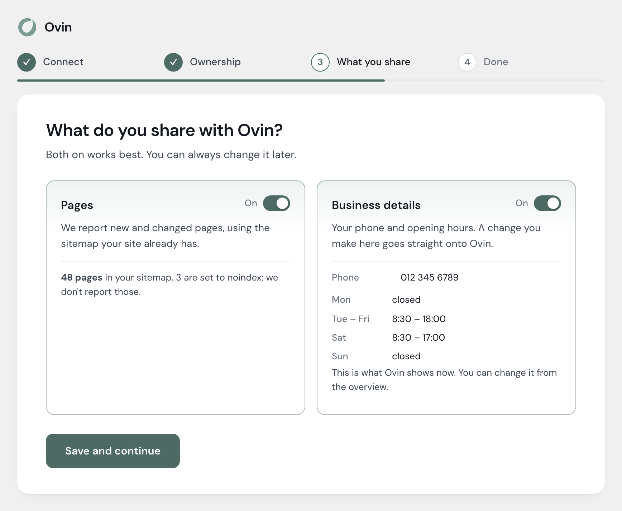Click the Mon closed hours value
622x511 pixels.
406,300
